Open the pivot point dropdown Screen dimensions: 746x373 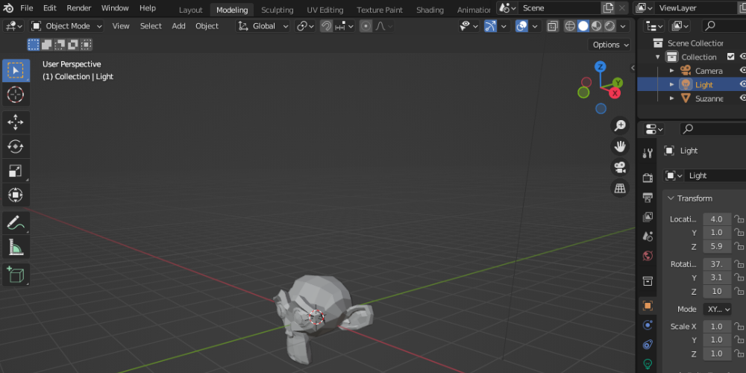pyautogui.click(x=305, y=26)
